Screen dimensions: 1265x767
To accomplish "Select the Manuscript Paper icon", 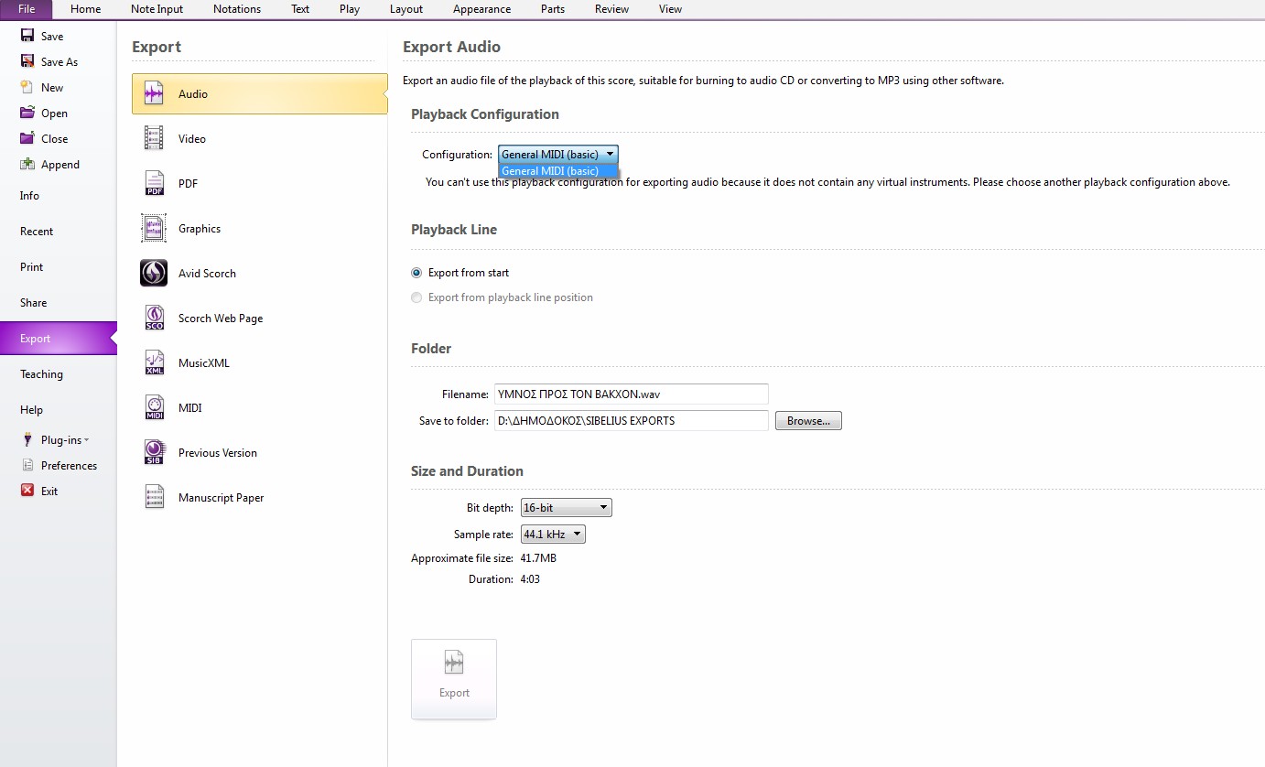I will [x=154, y=497].
